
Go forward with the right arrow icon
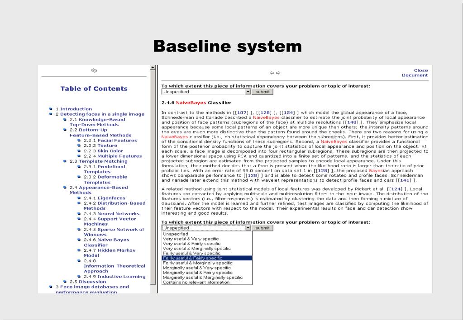278,73
